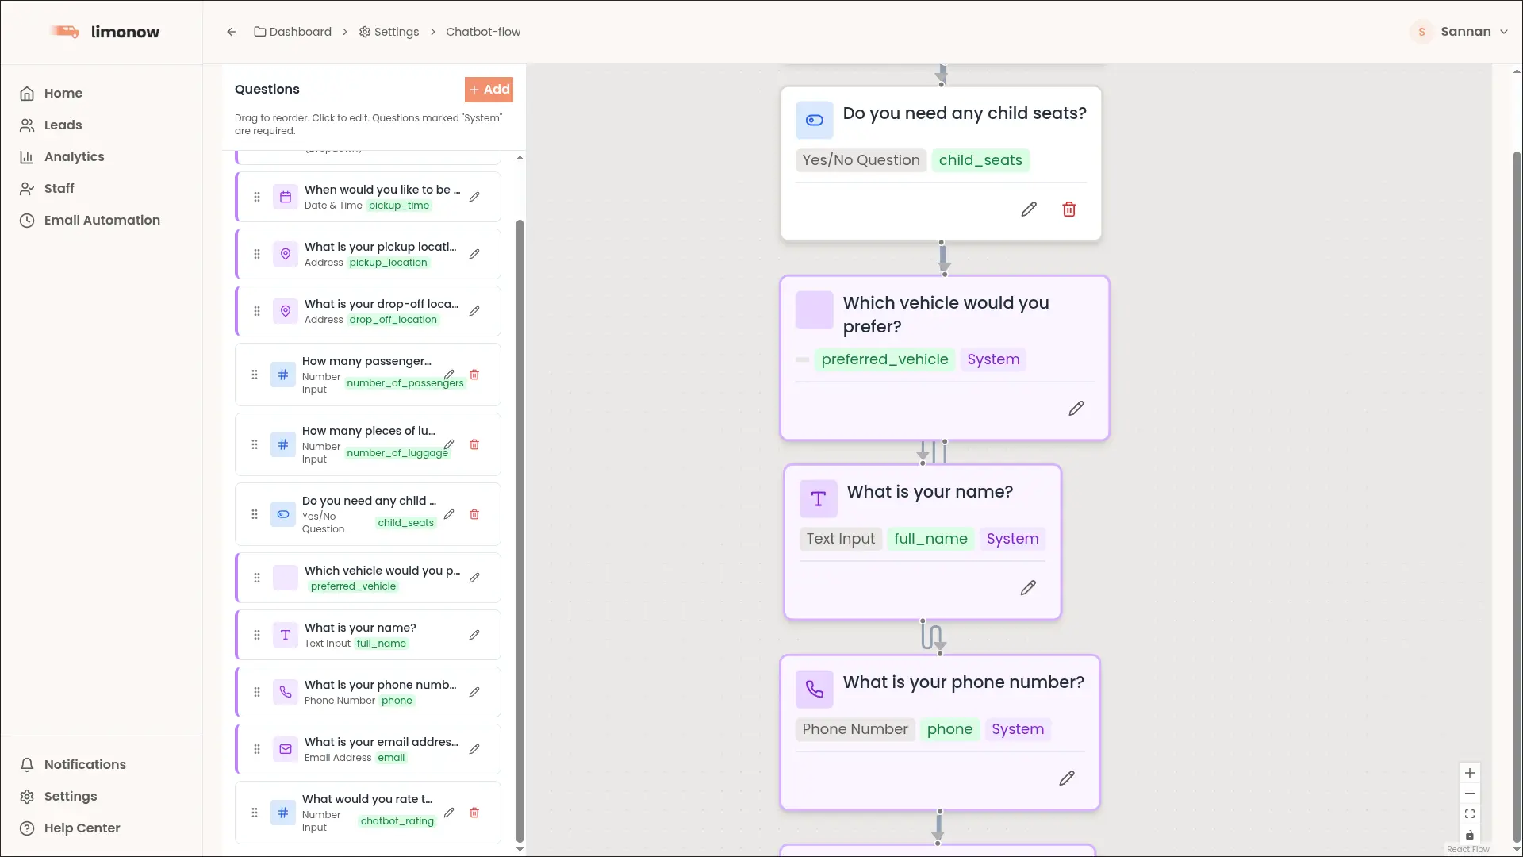Click the Add question button
This screenshot has height=857, width=1523.
pyautogui.click(x=489, y=90)
